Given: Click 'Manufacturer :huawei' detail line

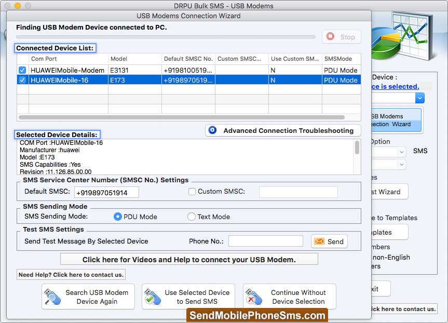Looking at the screenshot, I should pos(50,150).
